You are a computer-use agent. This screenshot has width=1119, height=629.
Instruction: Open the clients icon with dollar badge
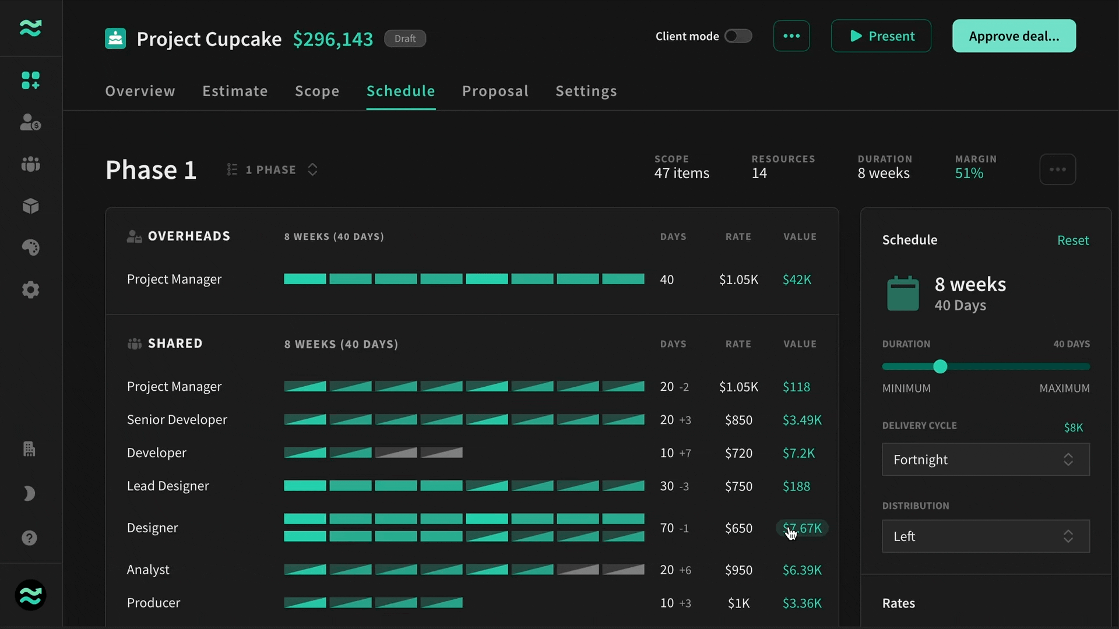coord(30,122)
